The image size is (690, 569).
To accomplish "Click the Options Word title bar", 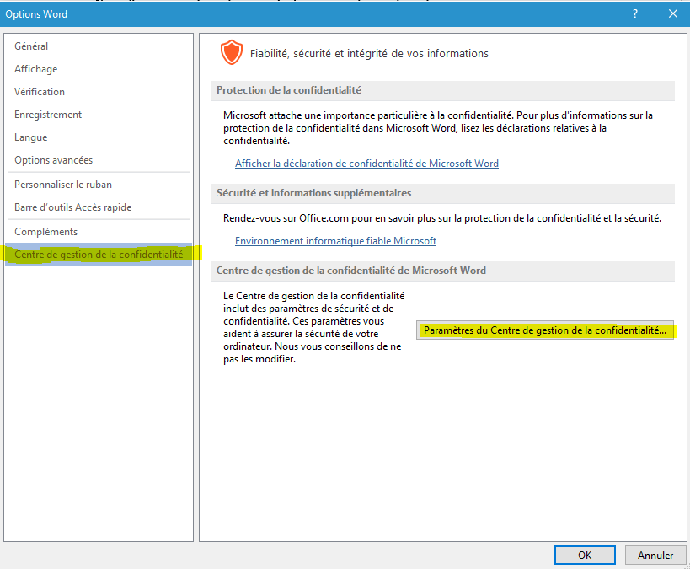I will coord(253,13).
